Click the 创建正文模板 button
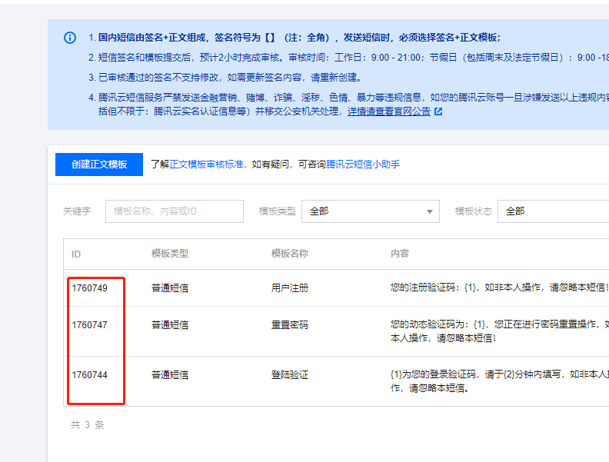 [99, 165]
